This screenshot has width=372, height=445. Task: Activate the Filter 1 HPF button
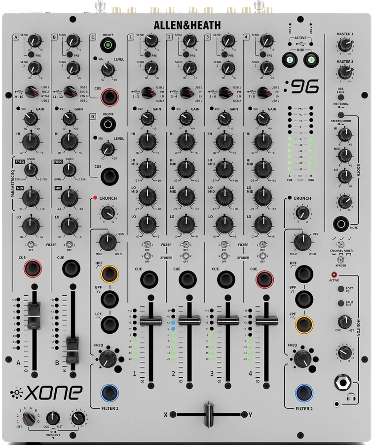click(x=109, y=274)
